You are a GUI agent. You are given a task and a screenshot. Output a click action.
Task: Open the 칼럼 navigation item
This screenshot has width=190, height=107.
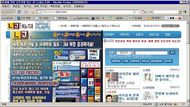[x=168, y=35]
